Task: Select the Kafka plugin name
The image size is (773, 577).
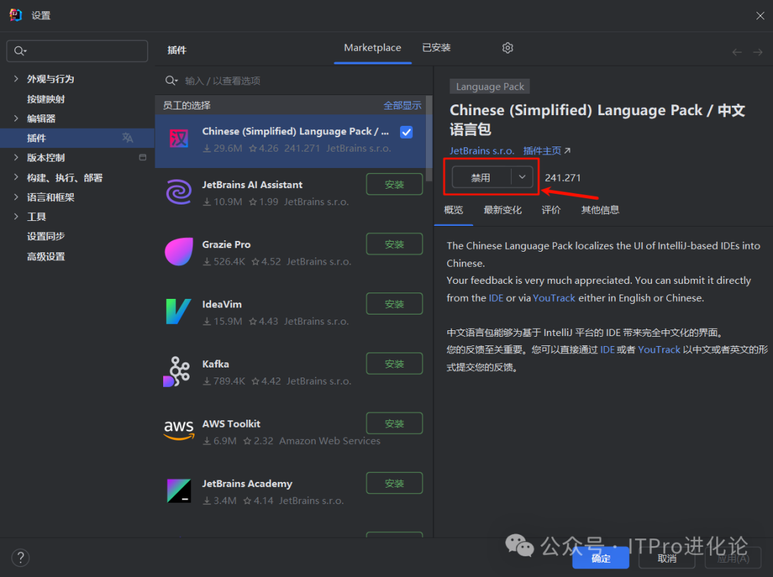Action: 215,364
